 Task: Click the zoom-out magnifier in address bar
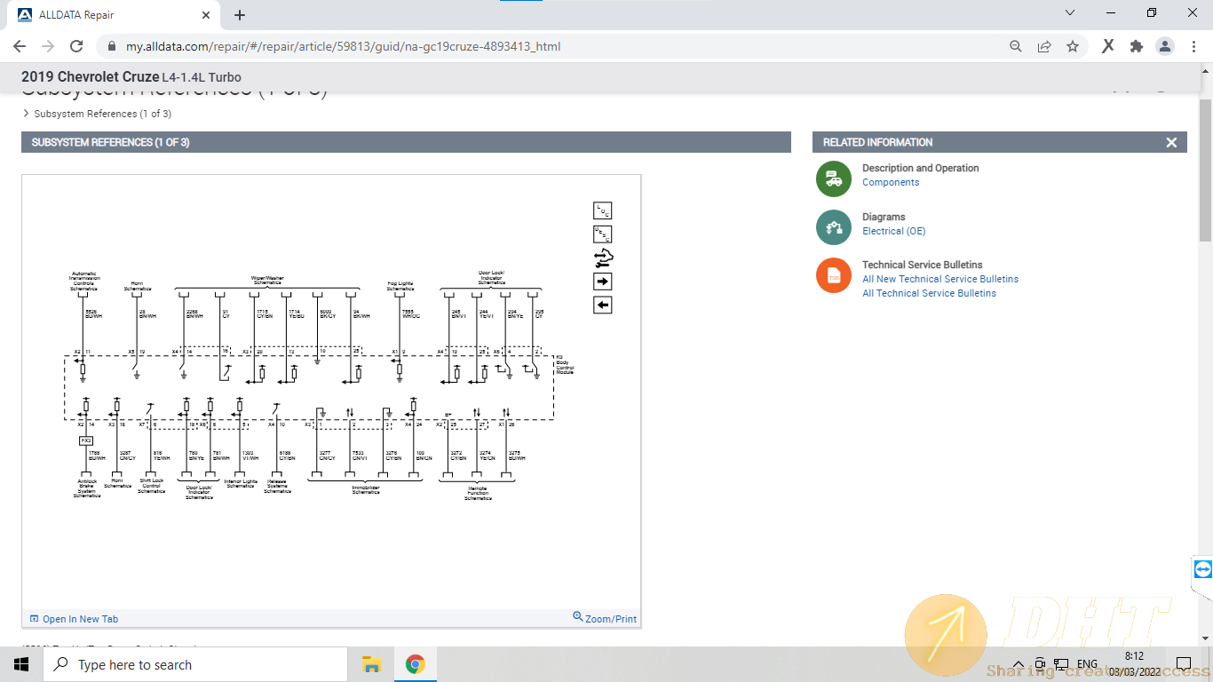coord(1016,46)
